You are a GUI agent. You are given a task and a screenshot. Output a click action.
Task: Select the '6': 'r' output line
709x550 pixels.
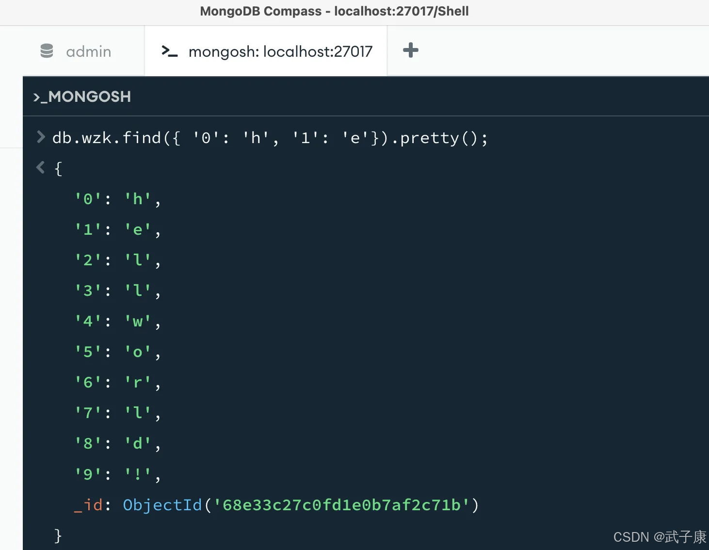pos(117,383)
